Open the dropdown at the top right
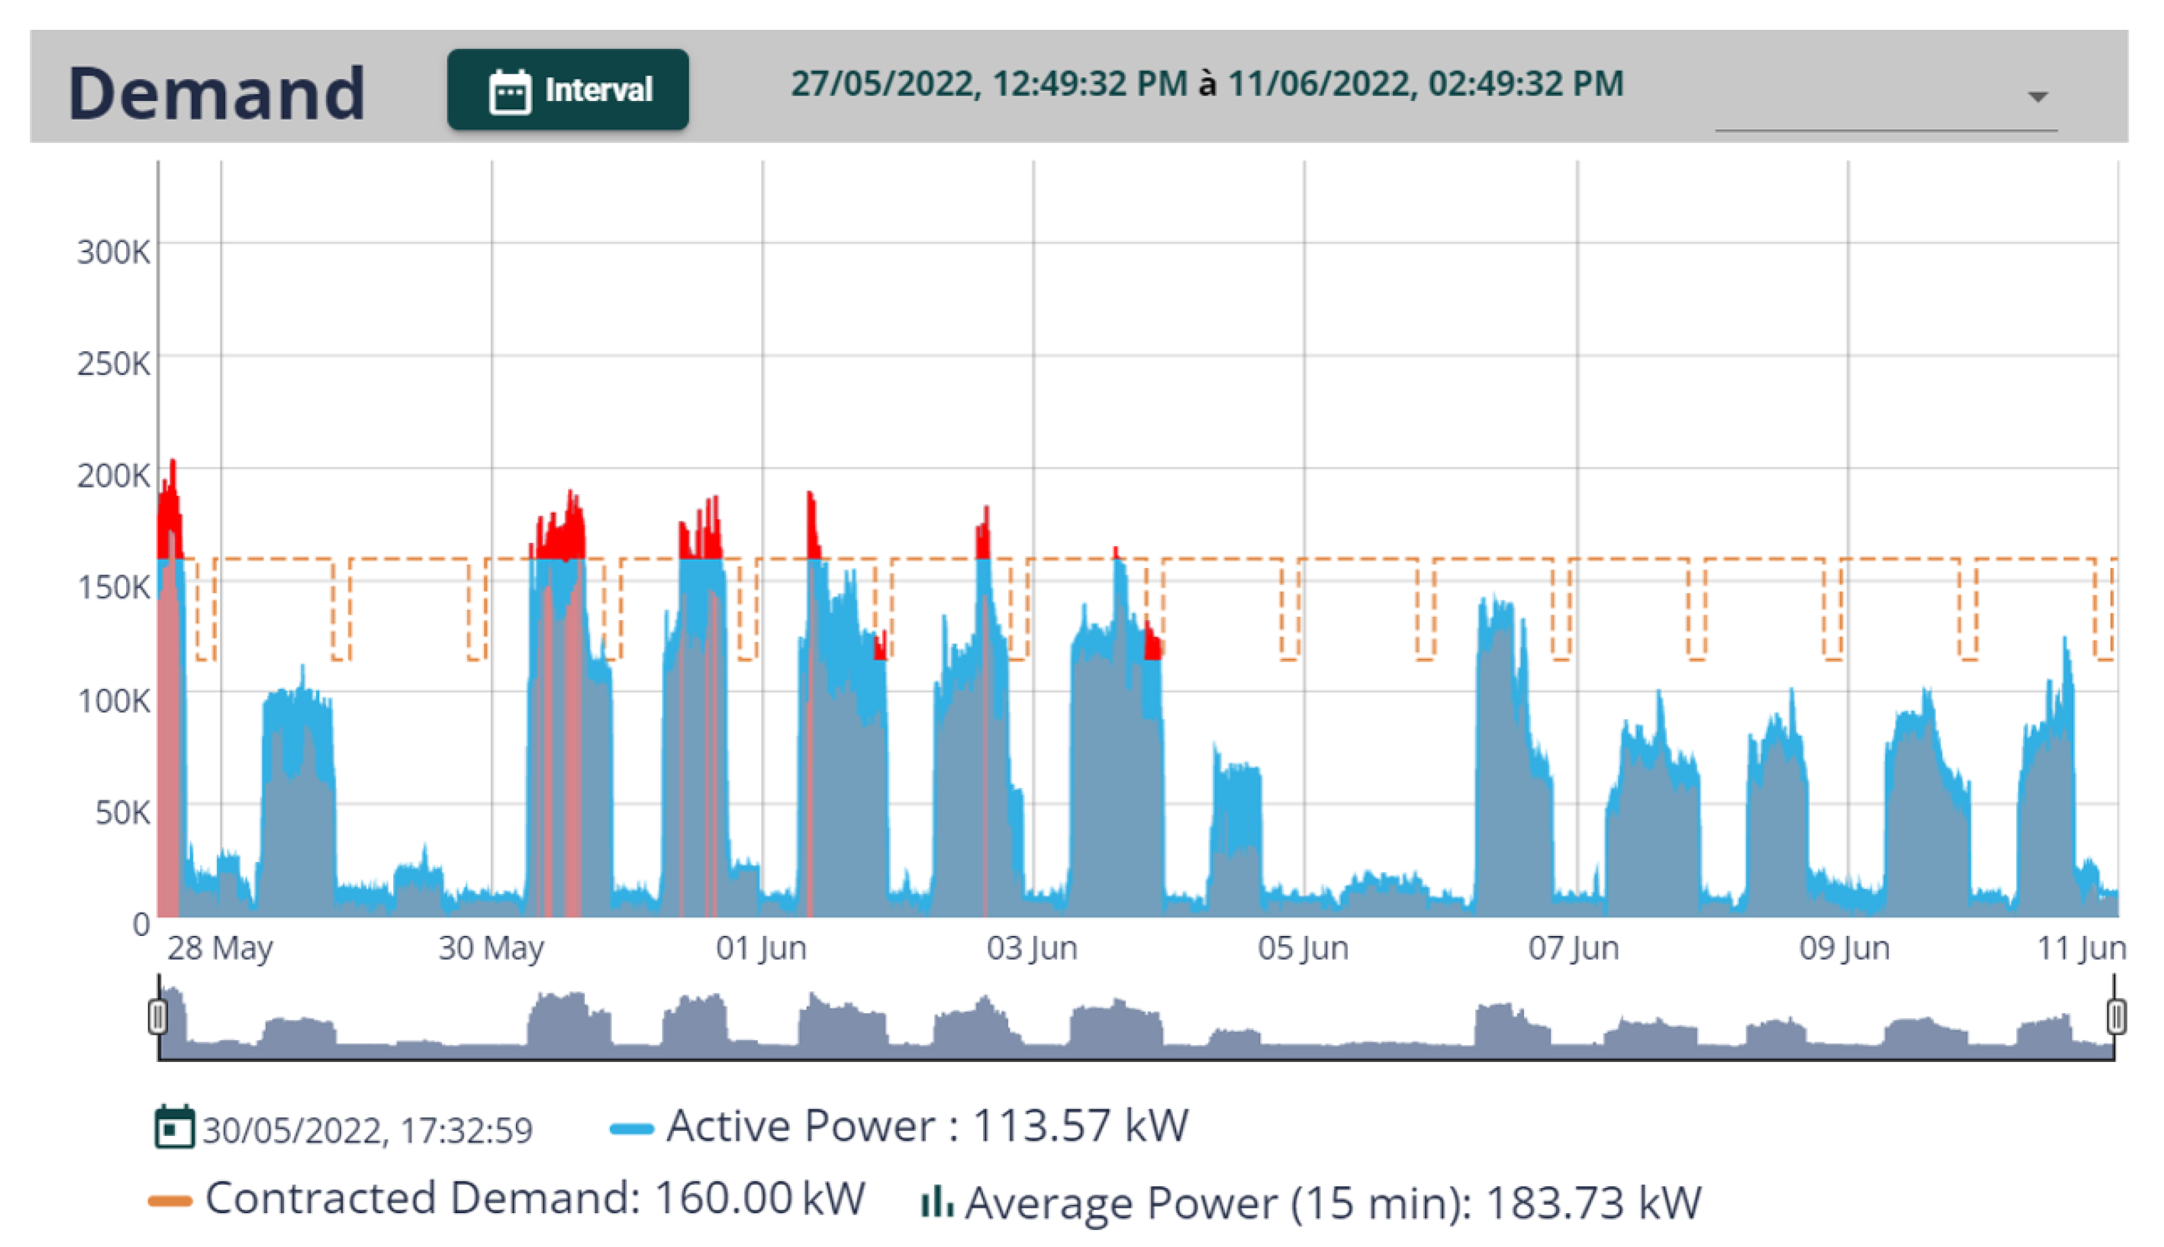 [x=2037, y=97]
